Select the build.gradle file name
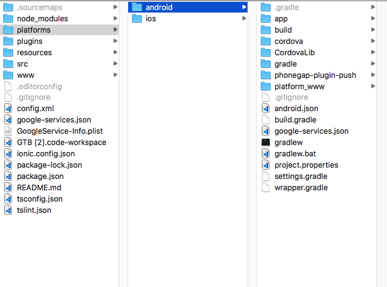Screen dimensions: 387x287 (x=295, y=120)
